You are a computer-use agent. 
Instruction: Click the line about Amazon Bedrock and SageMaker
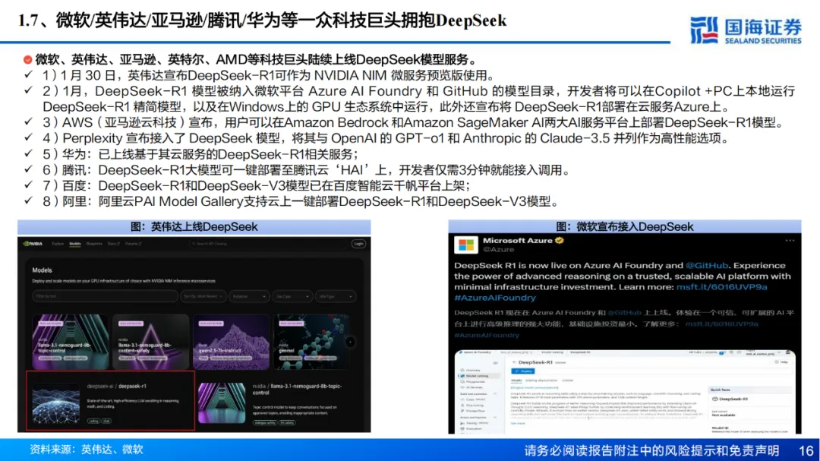pyautogui.click(x=414, y=122)
